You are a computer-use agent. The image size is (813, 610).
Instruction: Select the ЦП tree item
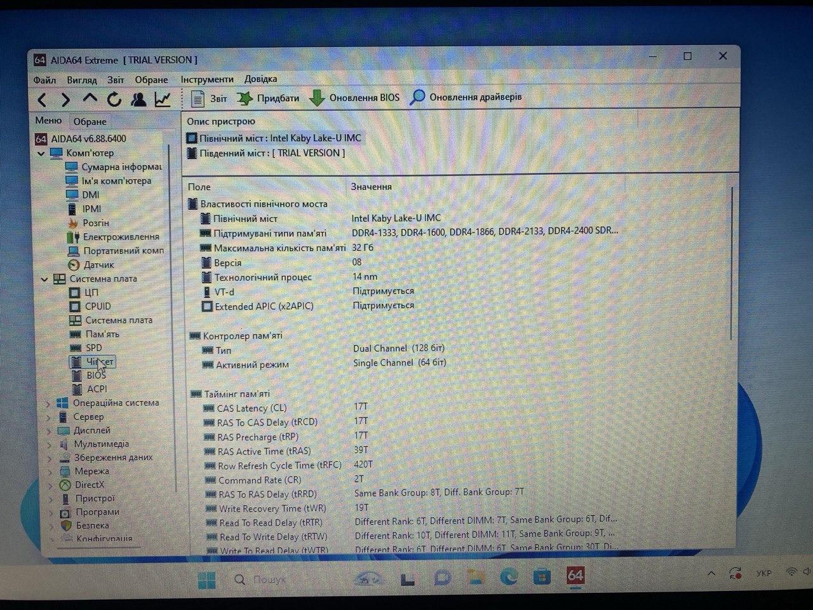[83, 293]
